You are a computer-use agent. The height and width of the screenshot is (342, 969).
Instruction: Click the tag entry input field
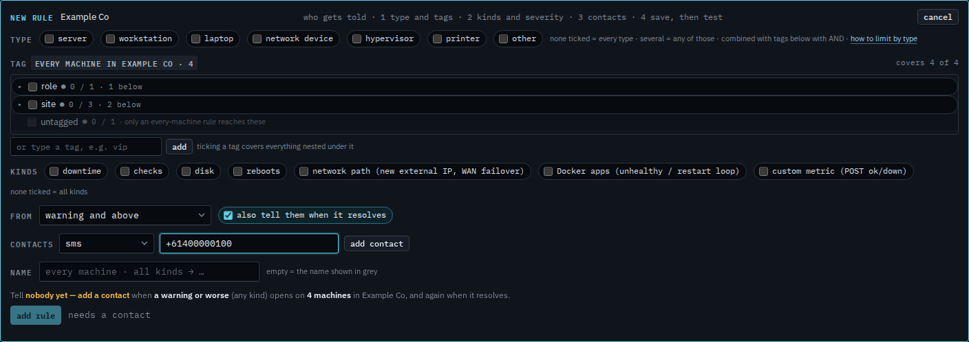point(86,147)
